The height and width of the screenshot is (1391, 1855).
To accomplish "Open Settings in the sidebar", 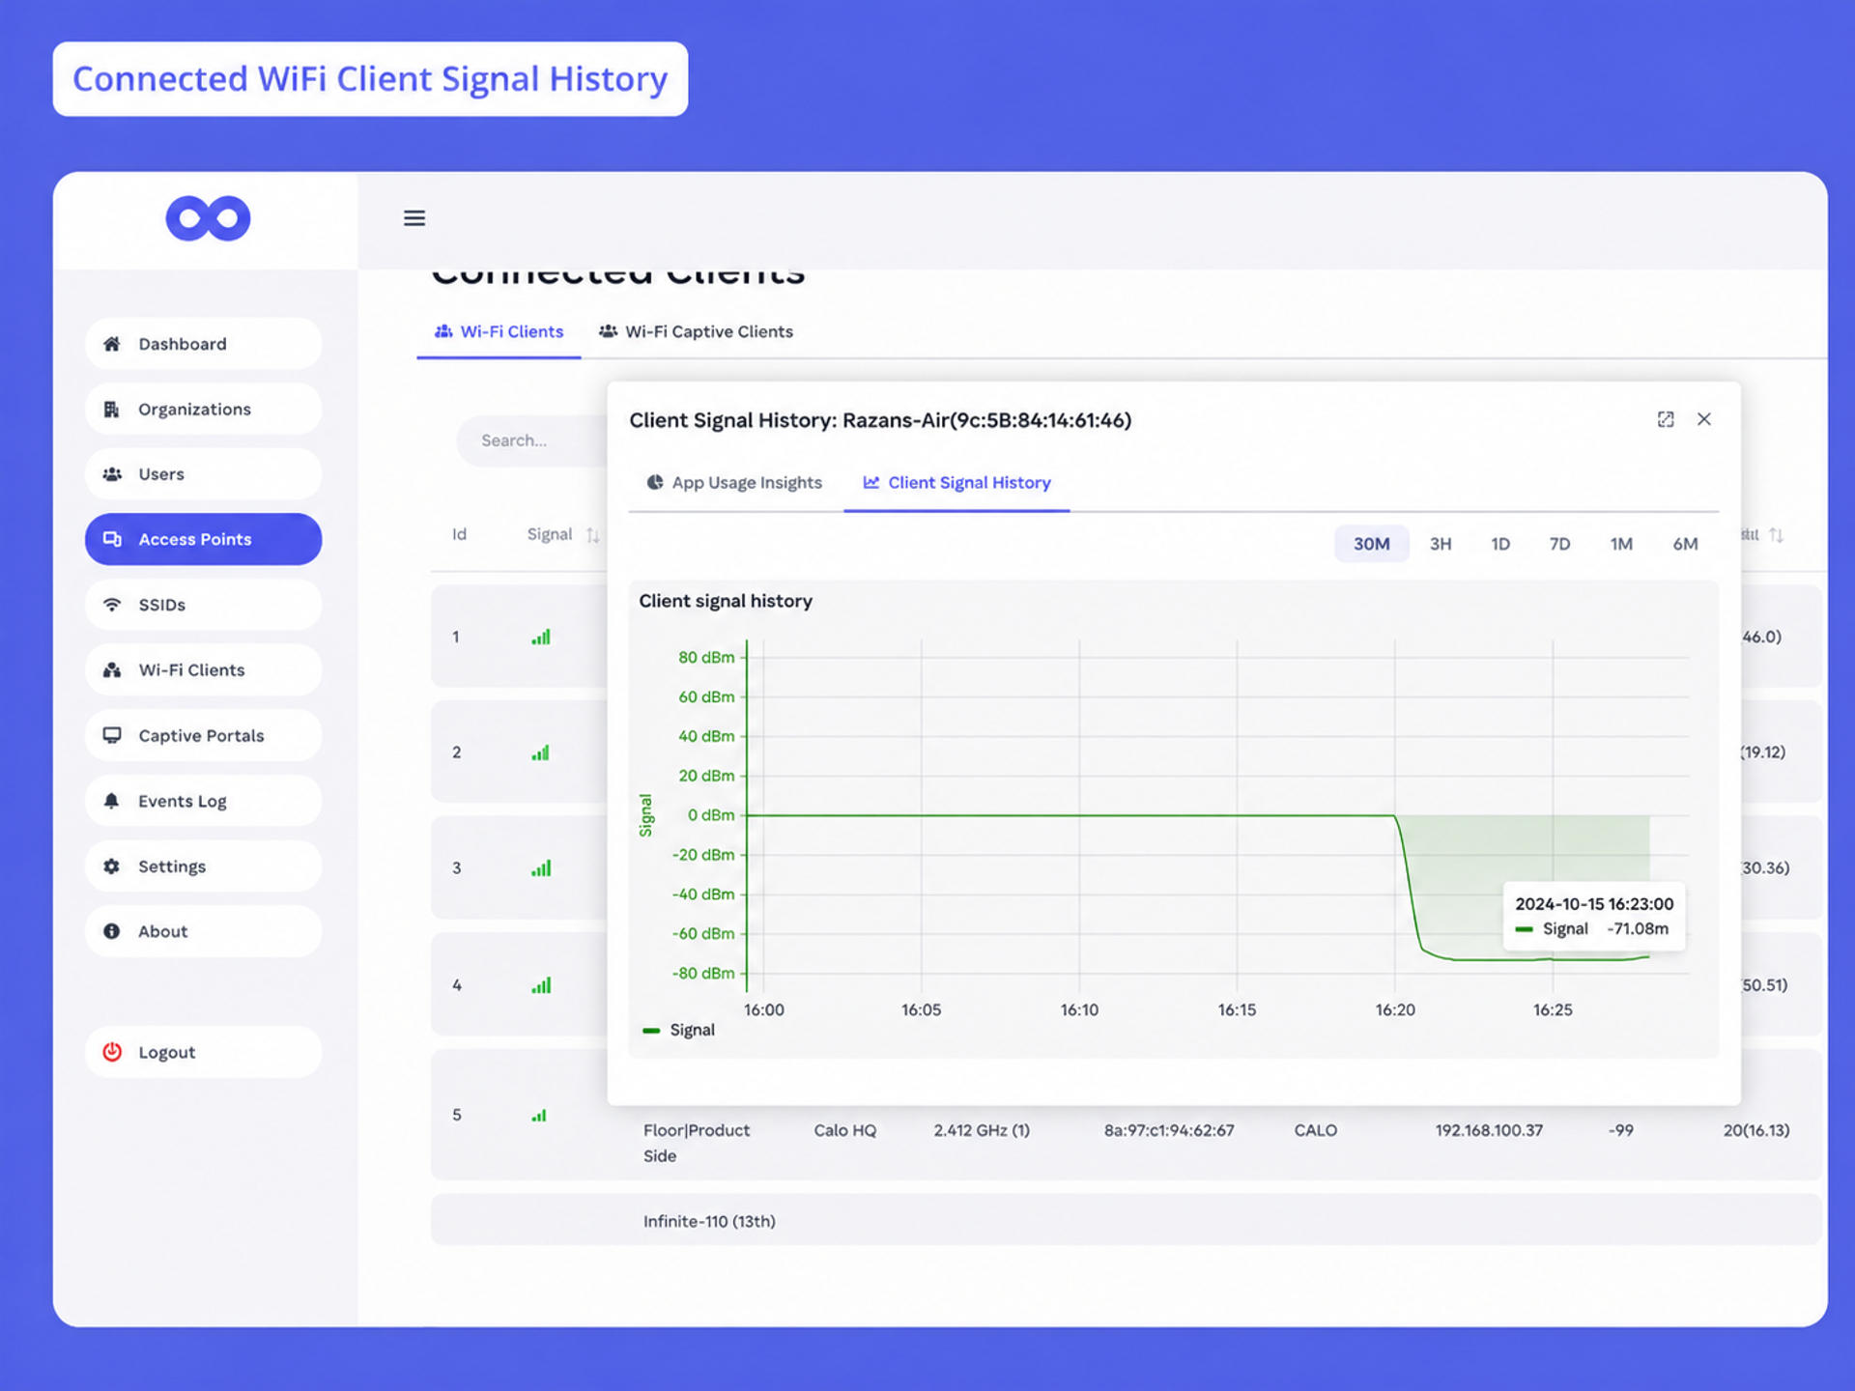I will [203, 866].
